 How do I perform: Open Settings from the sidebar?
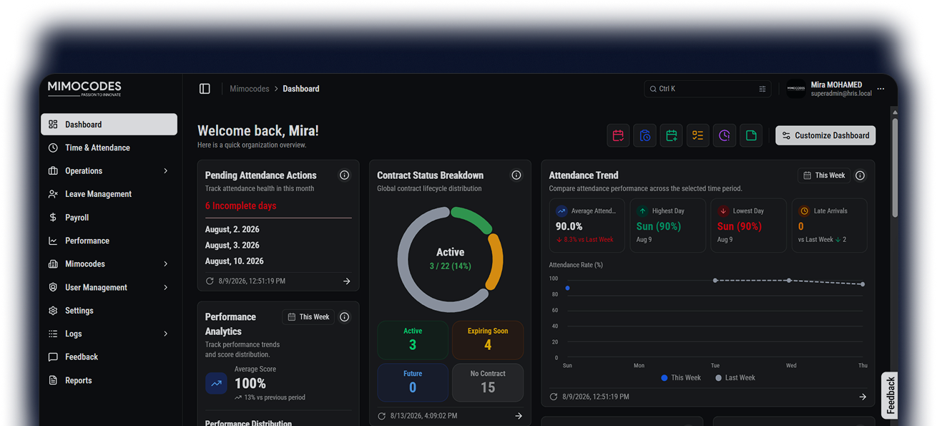[109, 311]
